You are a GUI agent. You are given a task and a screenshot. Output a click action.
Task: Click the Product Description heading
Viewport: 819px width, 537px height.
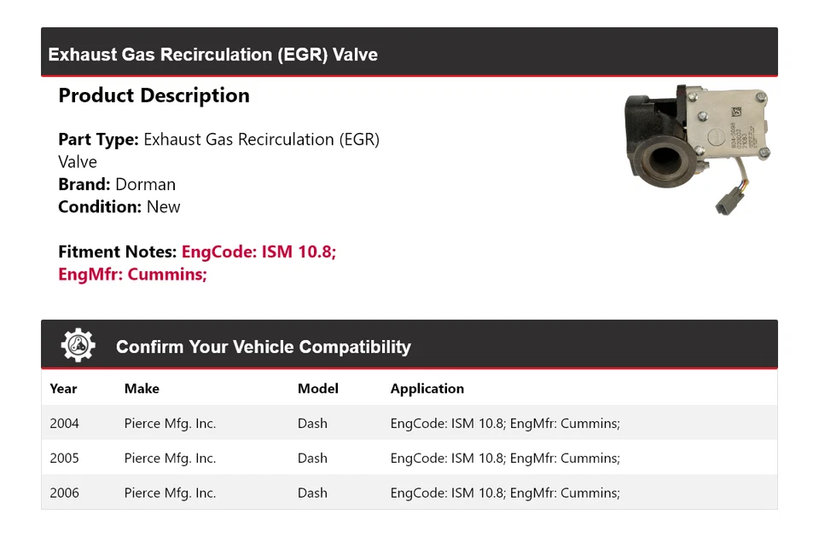point(154,95)
